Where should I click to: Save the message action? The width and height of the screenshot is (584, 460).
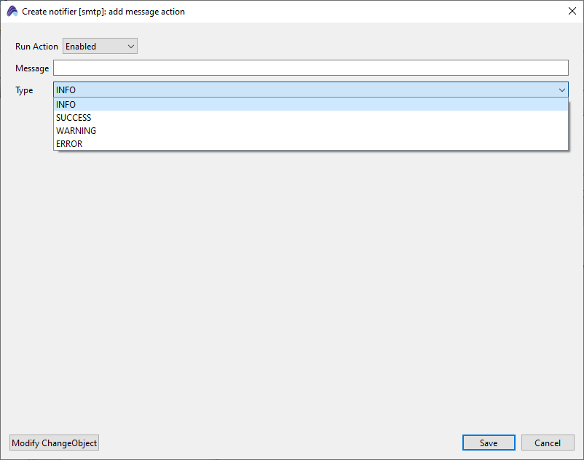click(489, 443)
